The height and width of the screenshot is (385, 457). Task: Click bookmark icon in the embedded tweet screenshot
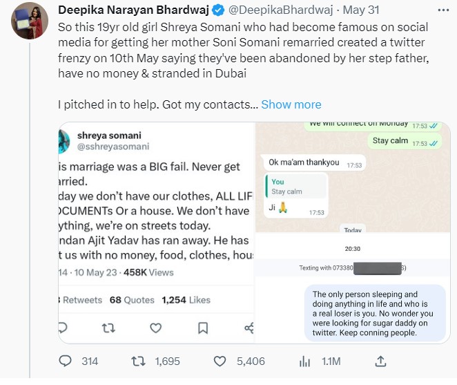click(x=203, y=327)
